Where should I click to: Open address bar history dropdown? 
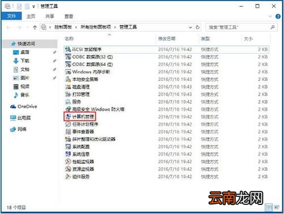[x=191, y=27]
